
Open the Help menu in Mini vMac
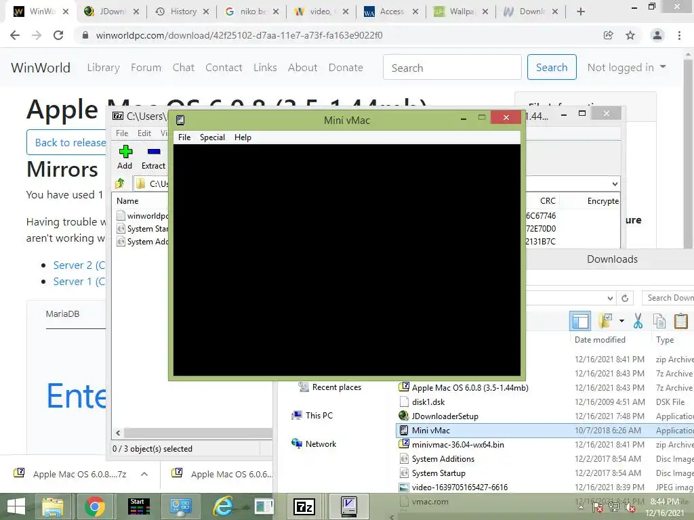(243, 137)
